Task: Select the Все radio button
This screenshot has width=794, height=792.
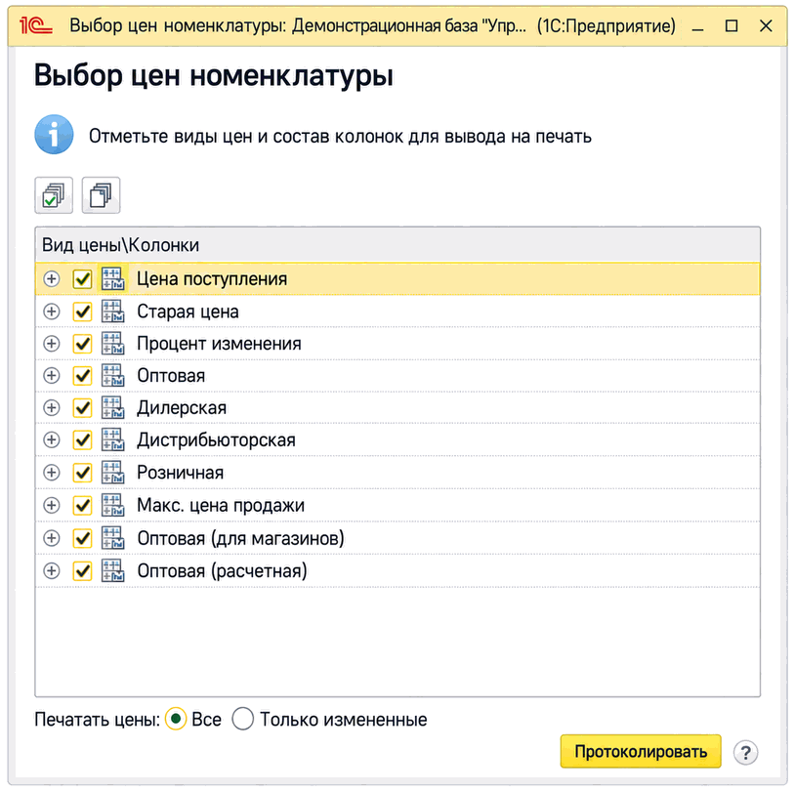Action: tap(176, 719)
